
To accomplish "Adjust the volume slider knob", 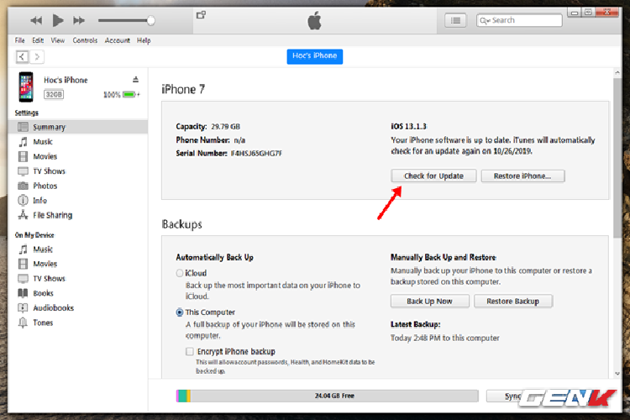I will pos(150,20).
